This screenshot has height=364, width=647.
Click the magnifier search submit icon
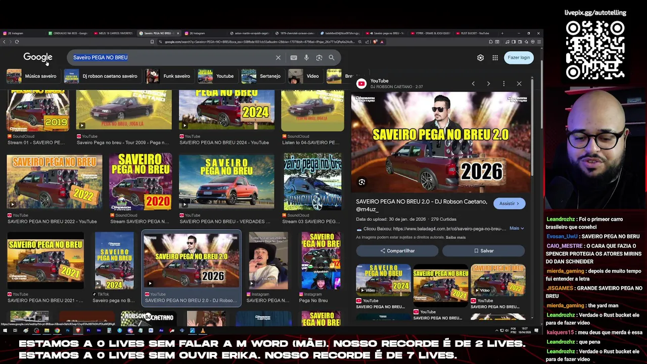pyautogui.click(x=332, y=58)
